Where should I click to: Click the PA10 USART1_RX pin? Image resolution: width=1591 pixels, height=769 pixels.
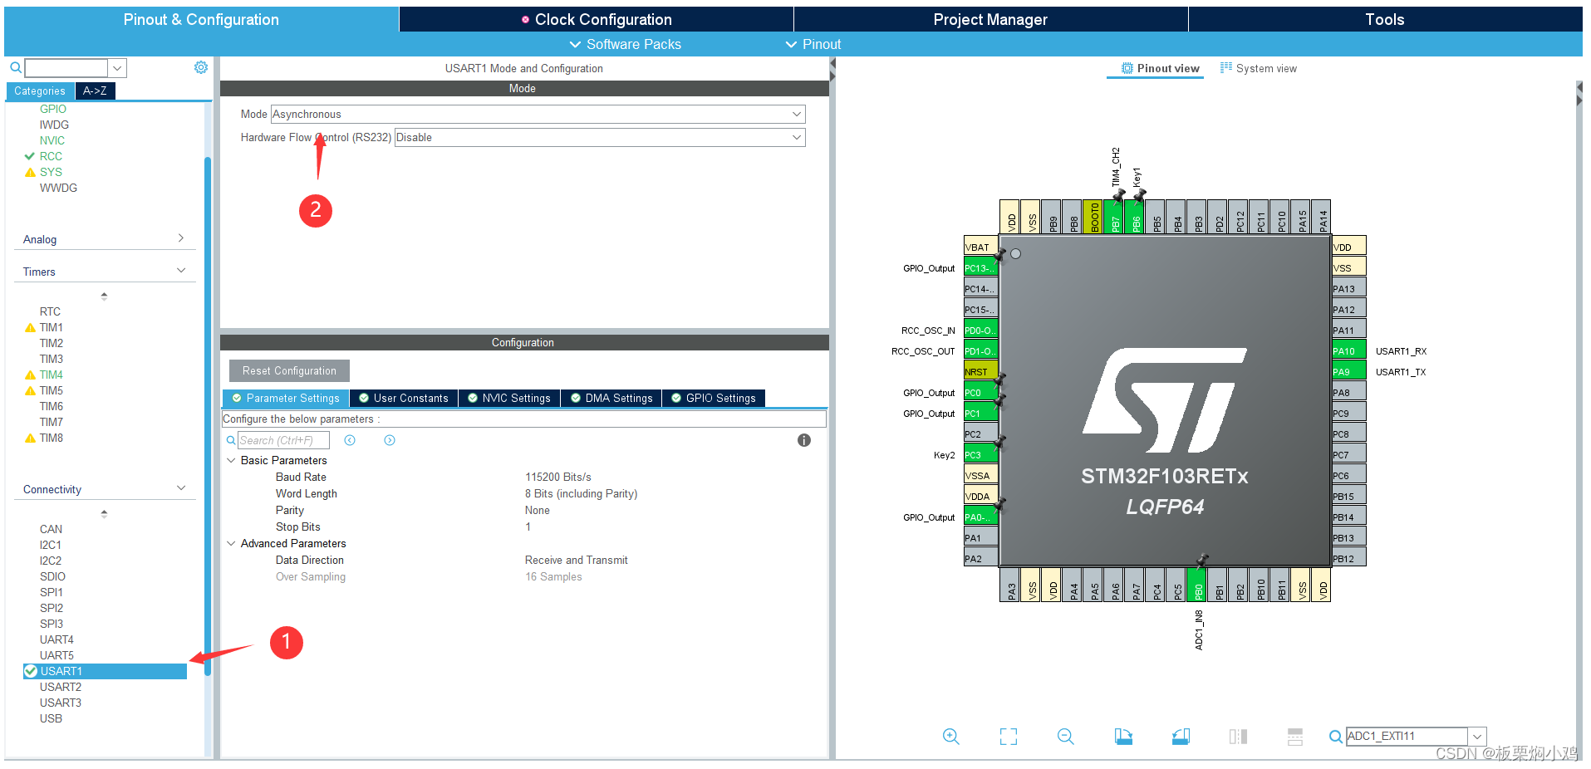tap(1349, 350)
